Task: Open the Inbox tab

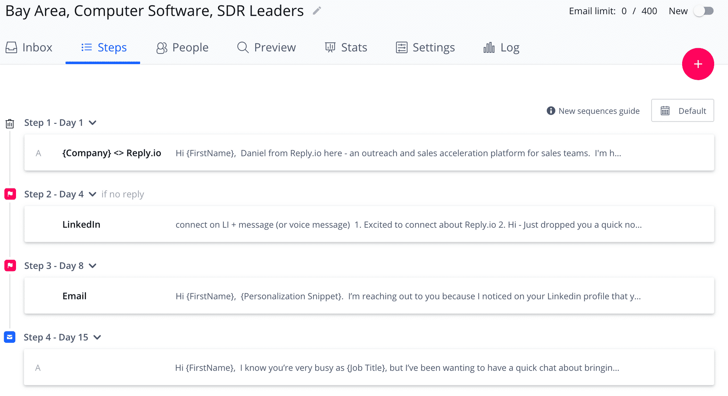Action: click(x=29, y=47)
